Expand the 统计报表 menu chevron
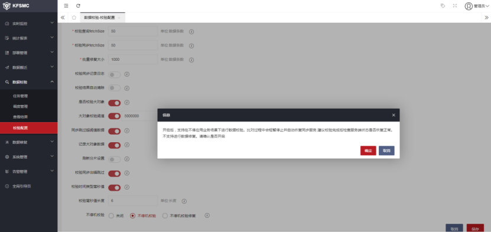 point(52,38)
